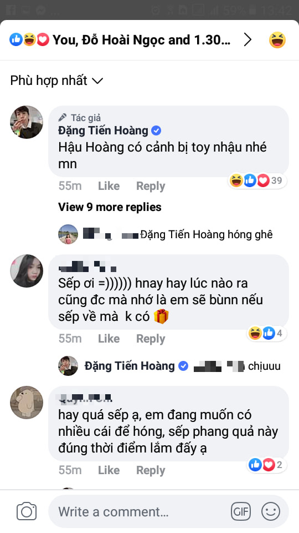Open the GIF picker icon
Image resolution: width=299 pixels, height=533 pixels.
pos(241,511)
